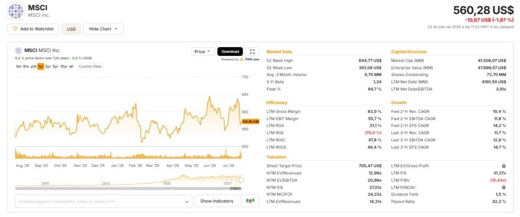Click the Fwd 2-Yr EPS CAGR value 14,2 %
Image resolution: width=520 pixels, height=217 pixels.
point(500,126)
